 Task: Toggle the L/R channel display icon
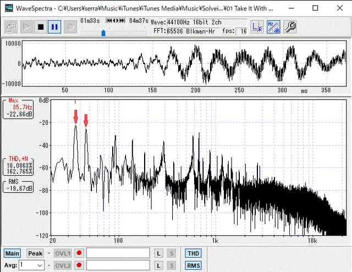tap(257, 26)
